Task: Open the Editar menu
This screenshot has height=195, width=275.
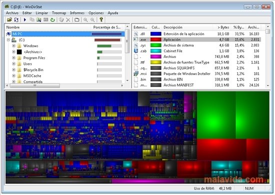Action: tap(27, 13)
